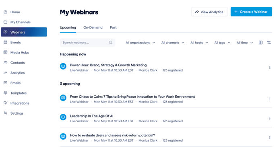Click webinar icon beside From Chaos to Calm
This screenshot has height=150, width=277.
tap(63, 98)
